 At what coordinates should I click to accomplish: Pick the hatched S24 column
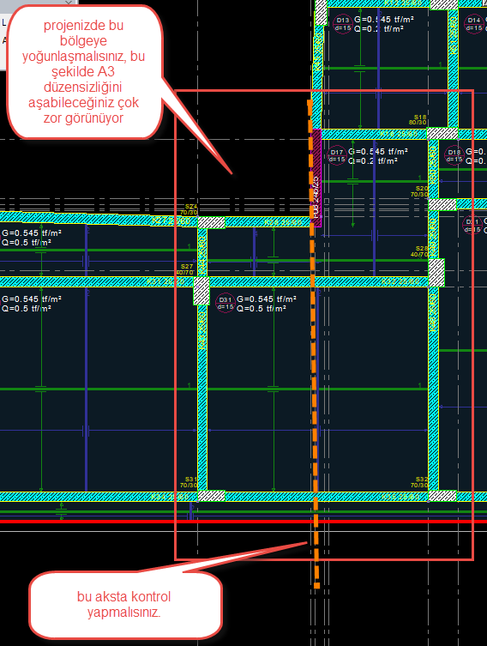212,222
